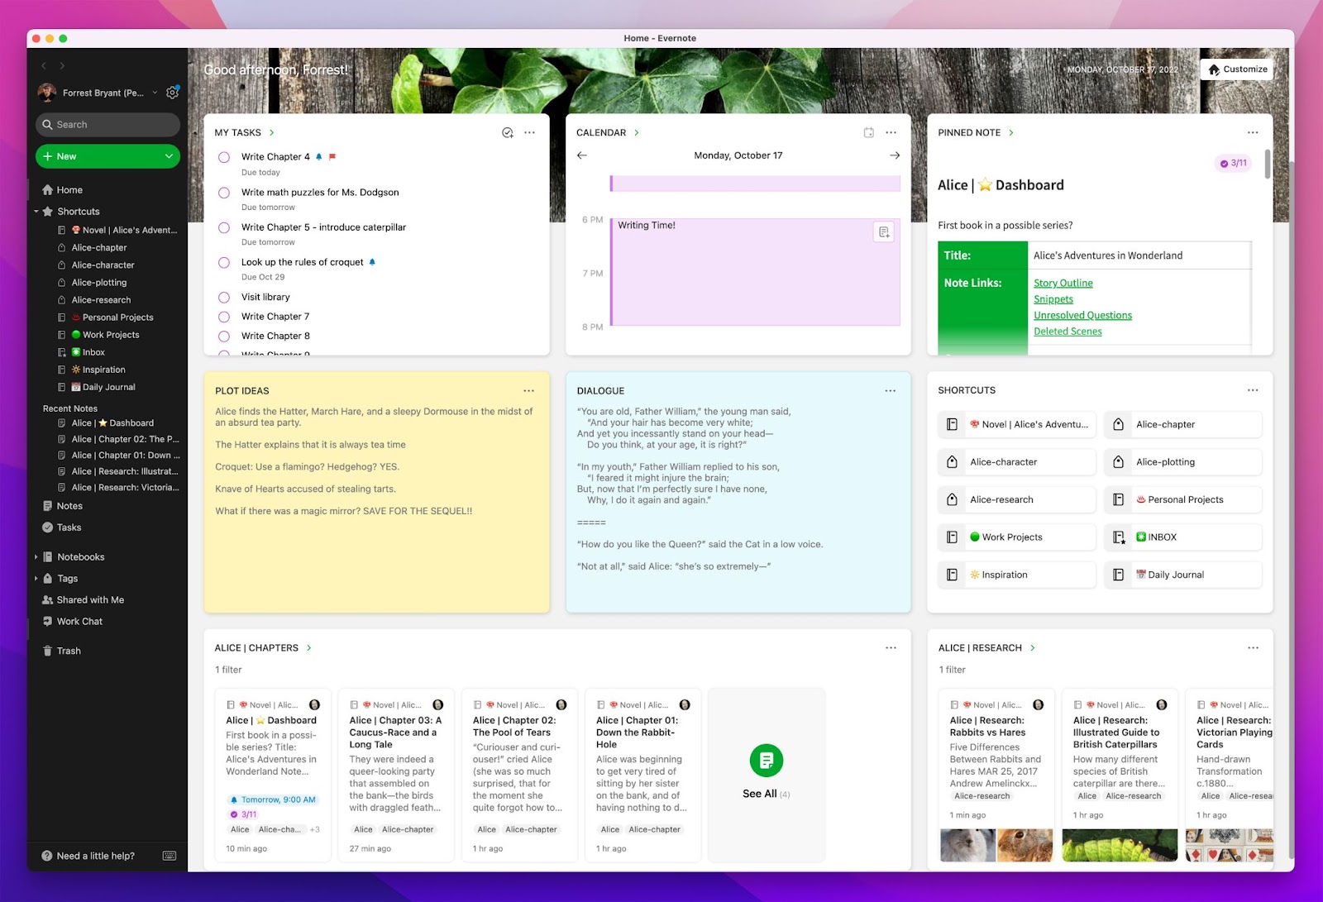This screenshot has height=902, width=1323.
Task: Click the Search field in sidebar
Action: tap(107, 124)
